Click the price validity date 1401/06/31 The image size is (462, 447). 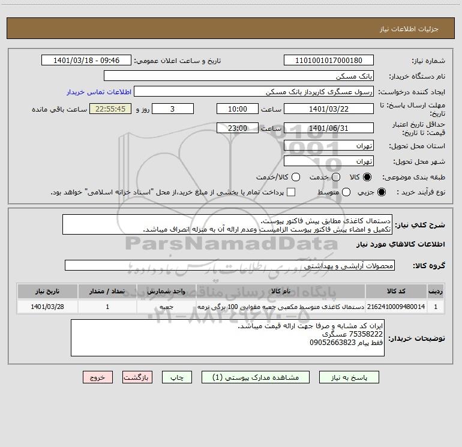point(329,128)
